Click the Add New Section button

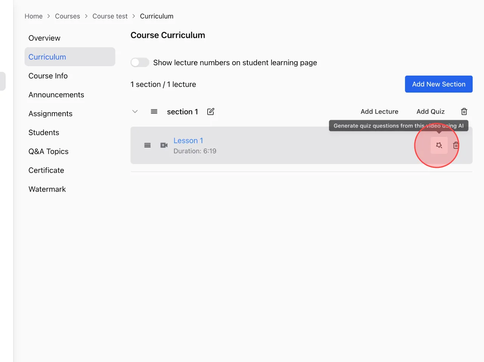439,84
